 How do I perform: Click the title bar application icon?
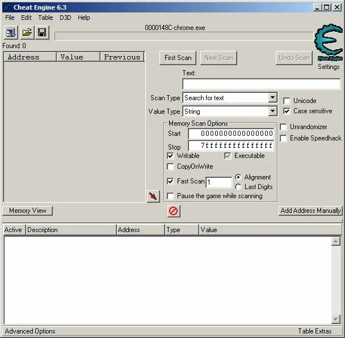click(8, 7)
